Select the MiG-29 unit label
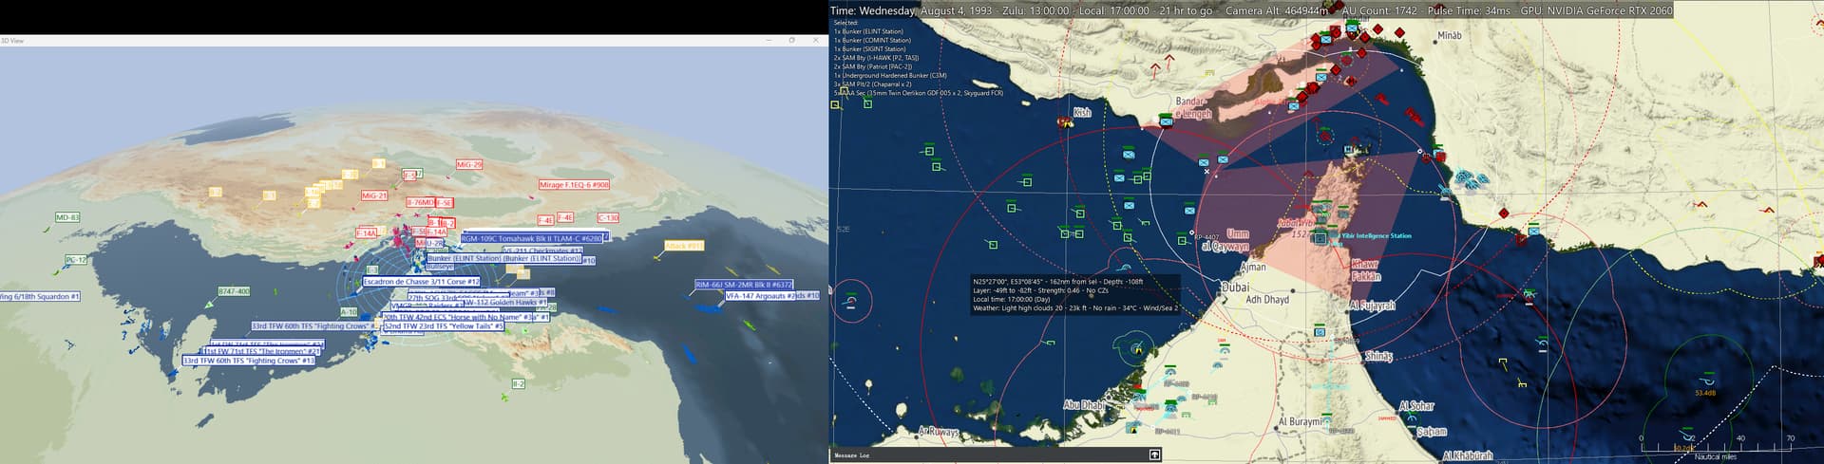1824x464 pixels. point(469,164)
